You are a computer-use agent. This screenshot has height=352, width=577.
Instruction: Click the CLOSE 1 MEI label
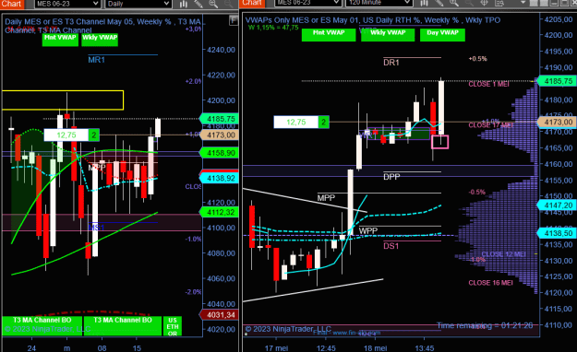488,84
